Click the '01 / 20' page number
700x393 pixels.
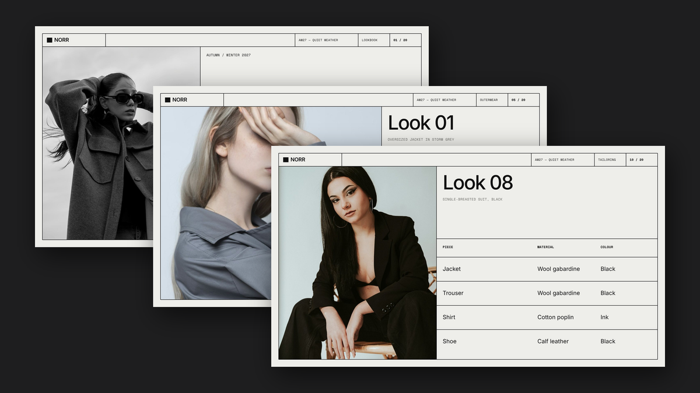400,40
